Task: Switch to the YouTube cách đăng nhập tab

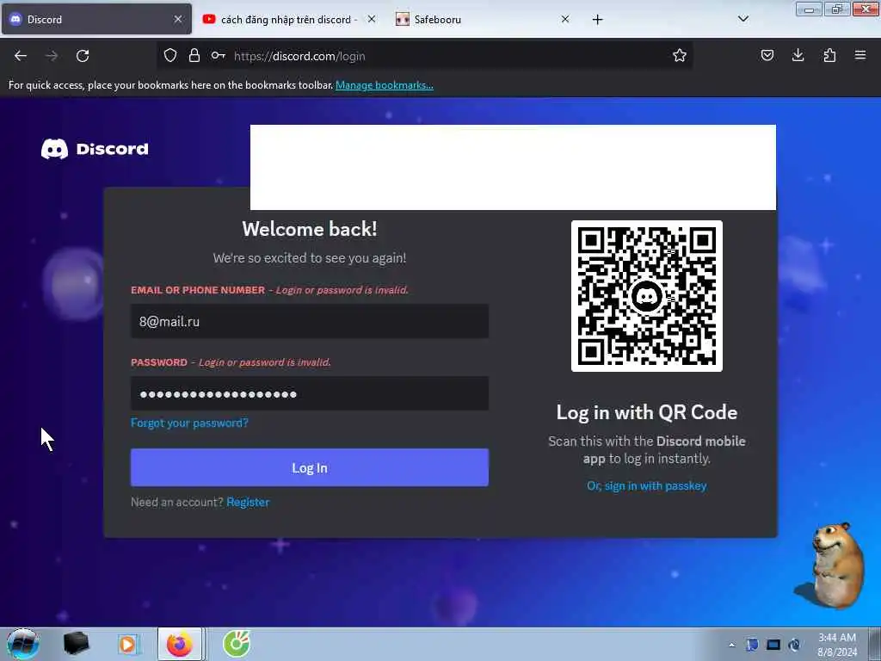Action: (x=289, y=19)
